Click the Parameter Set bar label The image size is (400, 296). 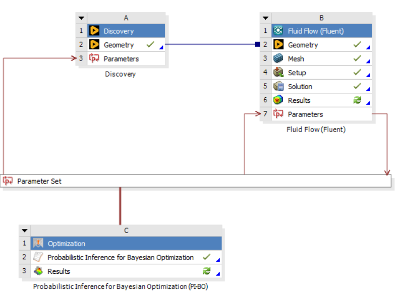pyautogui.click(x=39, y=181)
